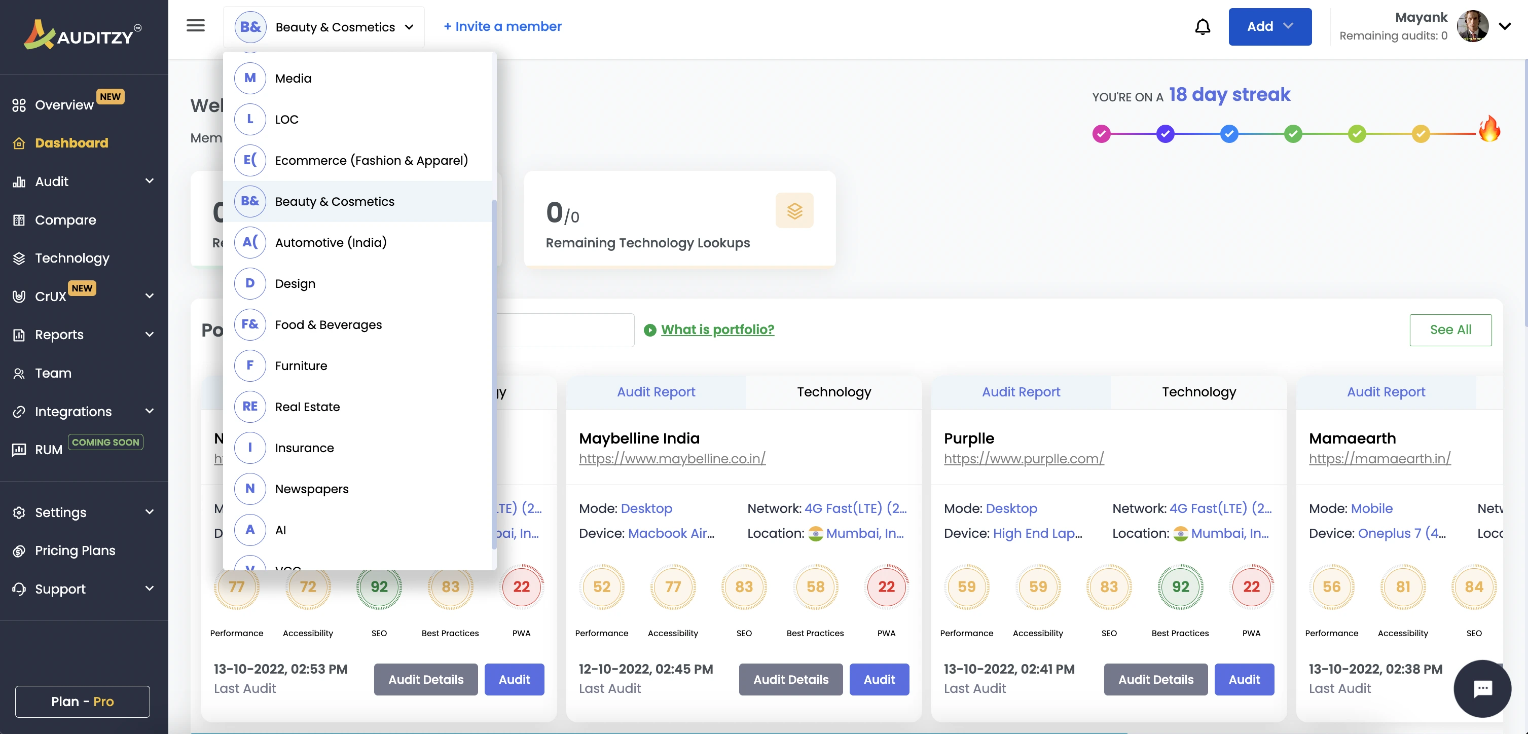Click the Pricing Plans coin icon
The image size is (1528, 734).
pyautogui.click(x=19, y=551)
